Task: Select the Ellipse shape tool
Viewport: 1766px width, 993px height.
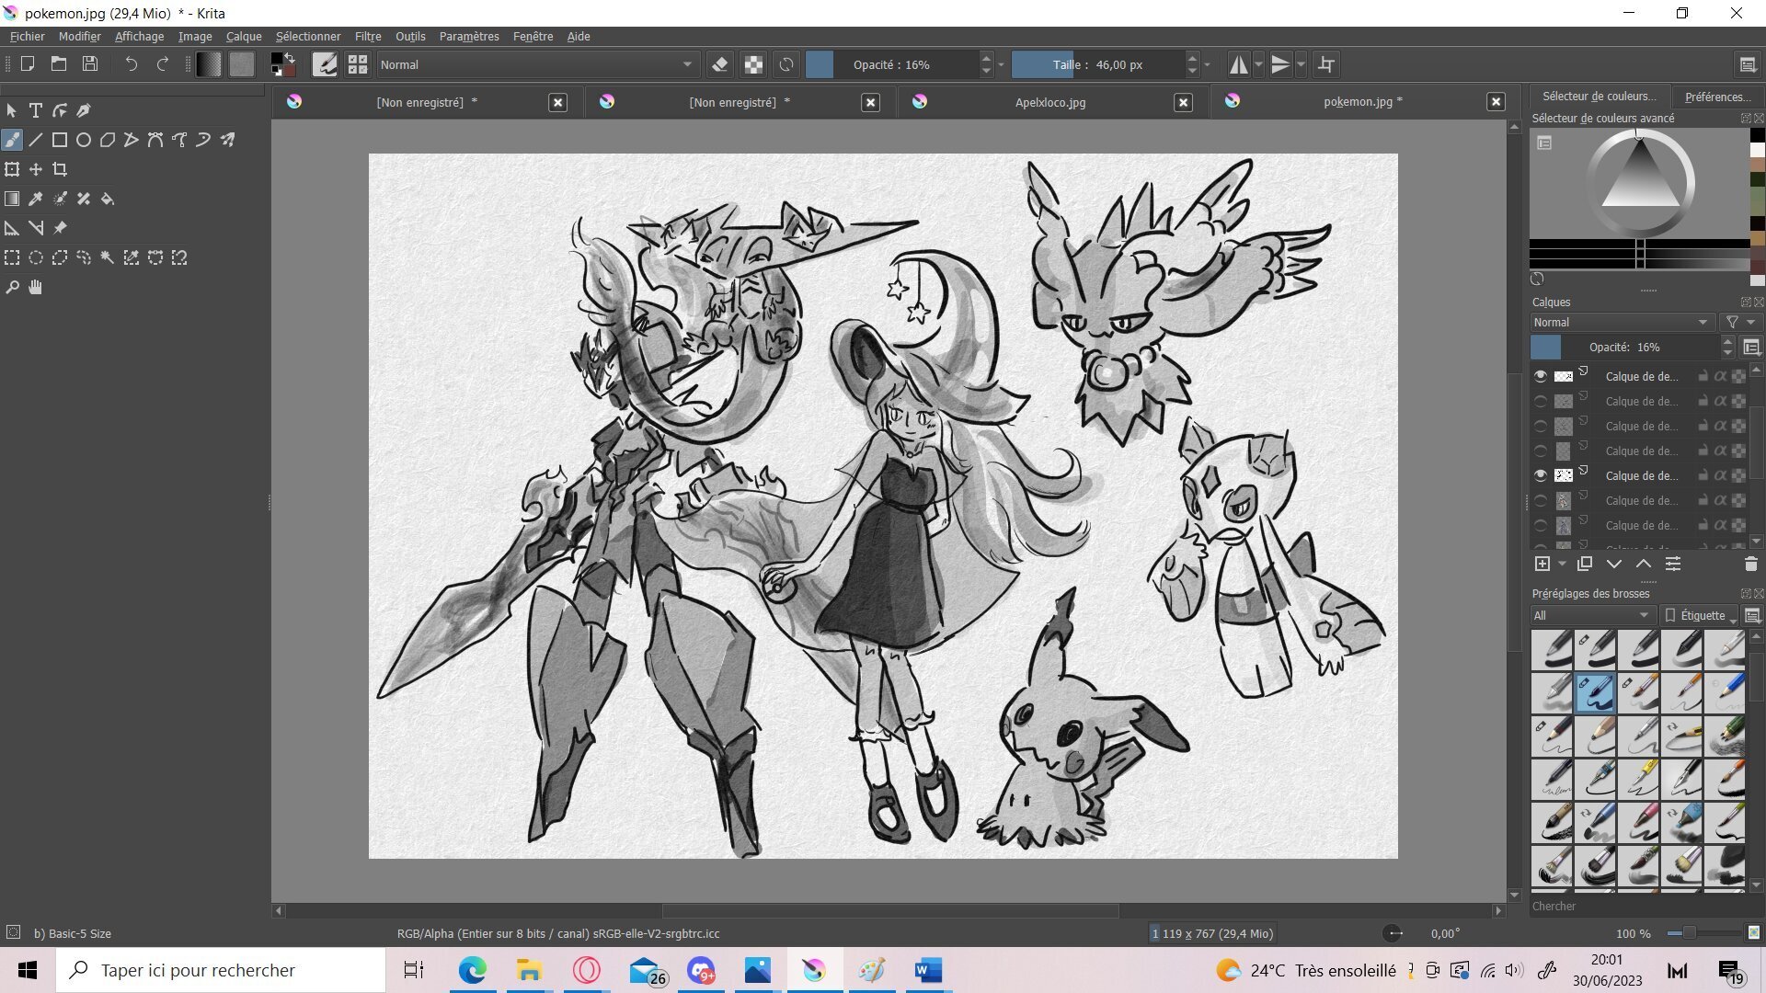Action: pyautogui.click(x=84, y=140)
